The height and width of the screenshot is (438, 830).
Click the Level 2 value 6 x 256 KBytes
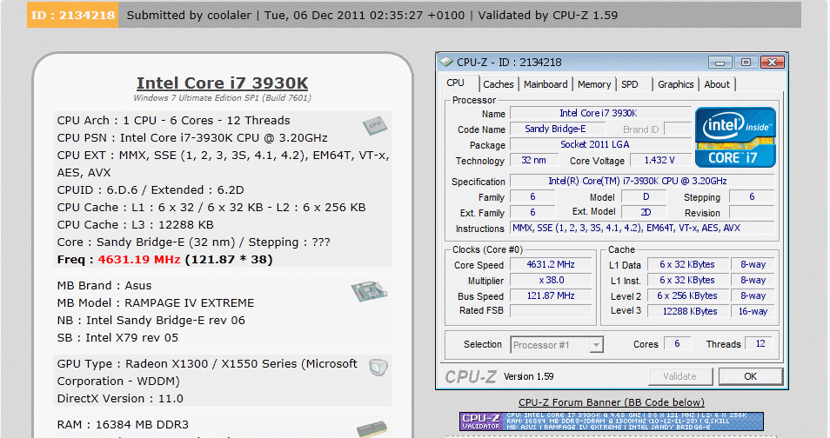coord(687,295)
